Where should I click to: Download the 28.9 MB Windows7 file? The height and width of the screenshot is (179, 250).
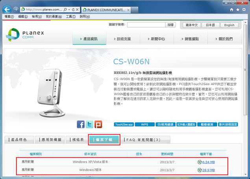click(x=209, y=170)
